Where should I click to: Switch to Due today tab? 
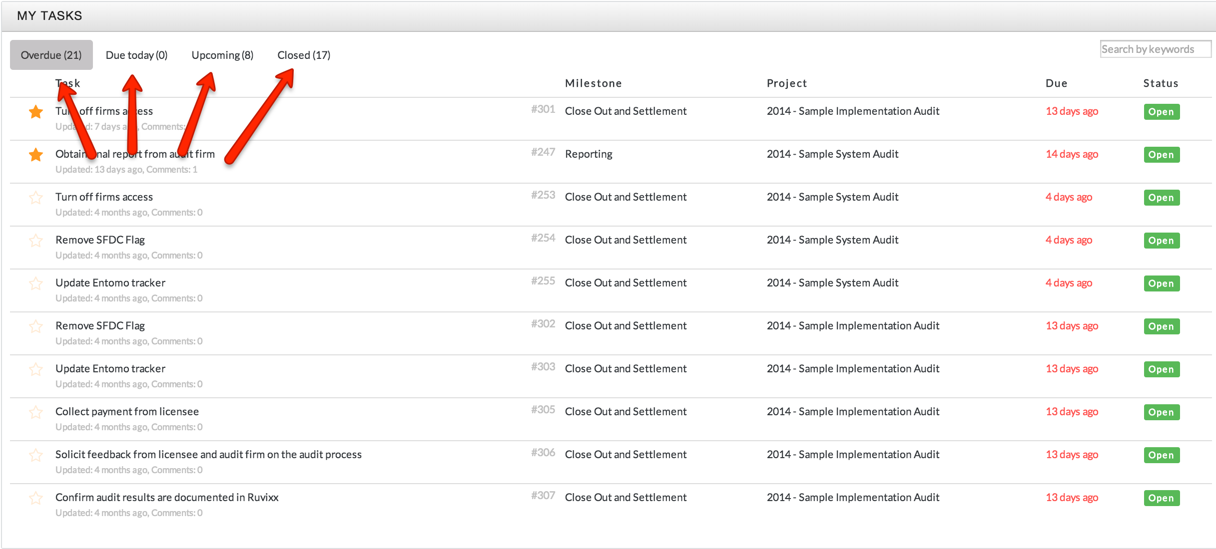coord(136,55)
